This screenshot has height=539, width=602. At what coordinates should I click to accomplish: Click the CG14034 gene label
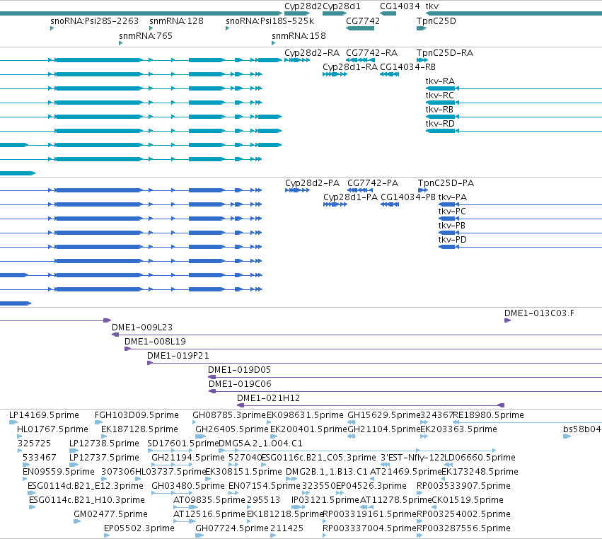400,6
